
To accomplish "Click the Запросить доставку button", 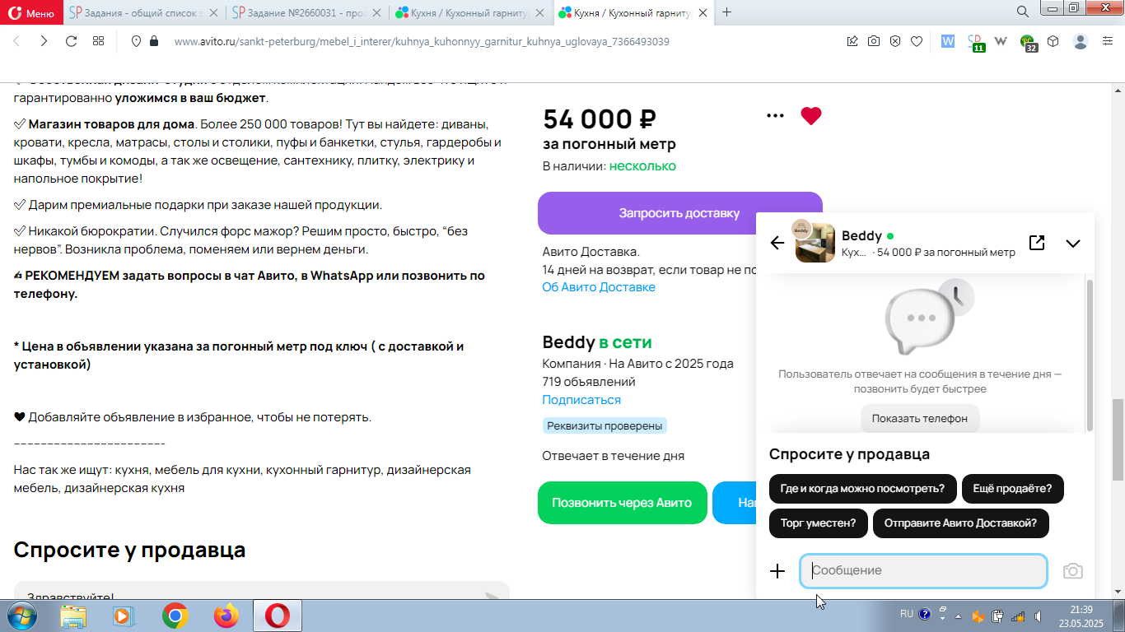I will [679, 213].
